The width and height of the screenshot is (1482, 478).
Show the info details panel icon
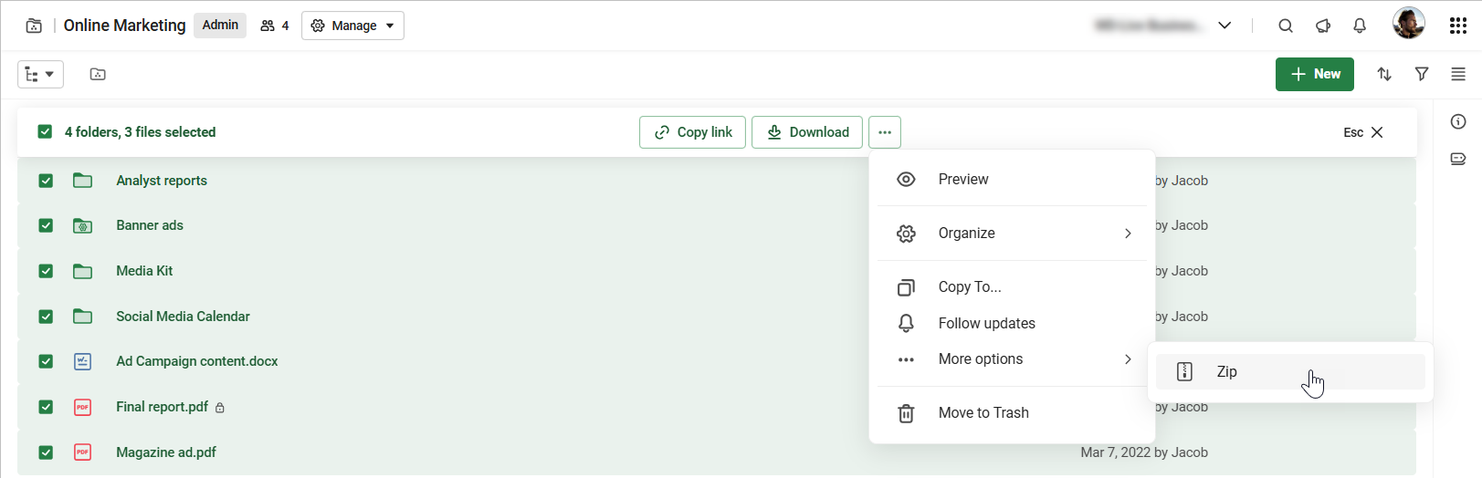(1458, 121)
